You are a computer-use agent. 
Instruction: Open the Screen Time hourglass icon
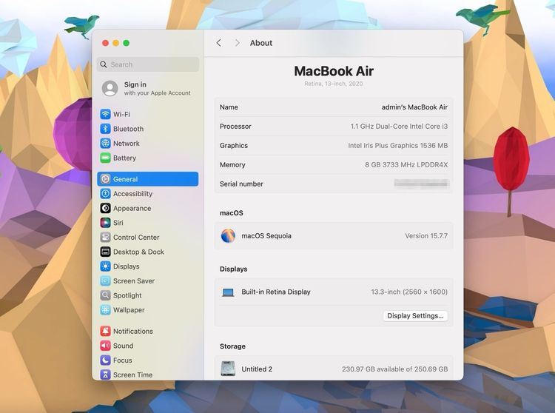click(x=105, y=375)
